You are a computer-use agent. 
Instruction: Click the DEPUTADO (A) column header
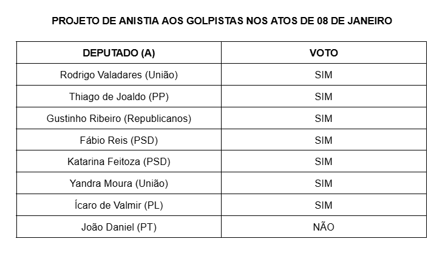pyautogui.click(x=119, y=53)
